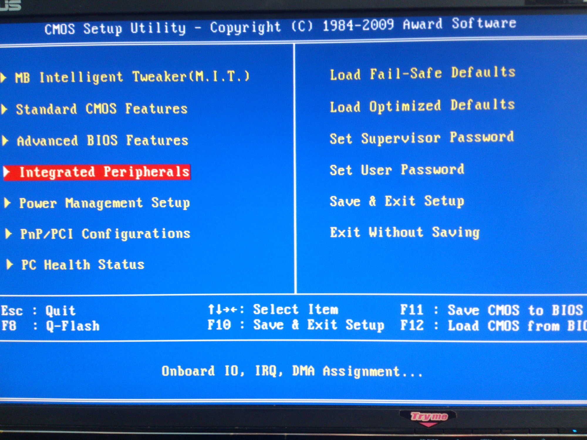
Task: Click the arrow keys Select Item hint
Action: (x=273, y=309)
